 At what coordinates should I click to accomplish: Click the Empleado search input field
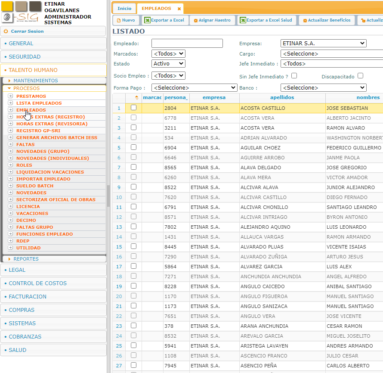[x=187, y=44]
